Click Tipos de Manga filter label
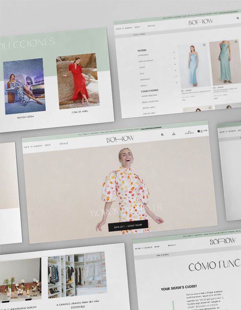The image size is (241, 310). (x=146, y=61)
